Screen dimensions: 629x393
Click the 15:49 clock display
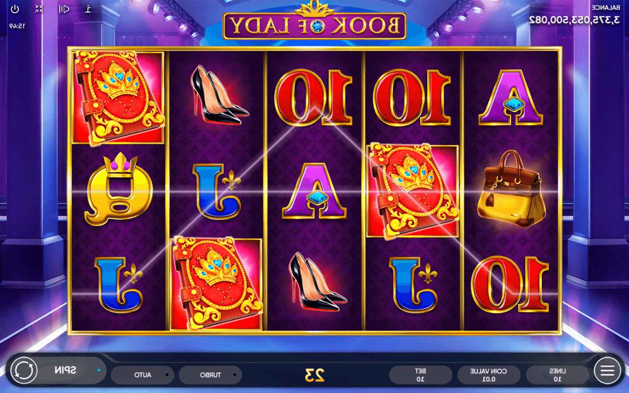(x=17, y=26)
